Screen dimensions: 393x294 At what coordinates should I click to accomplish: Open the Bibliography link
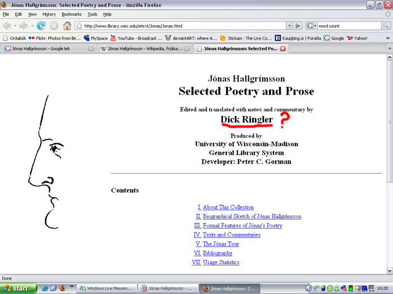218,253
